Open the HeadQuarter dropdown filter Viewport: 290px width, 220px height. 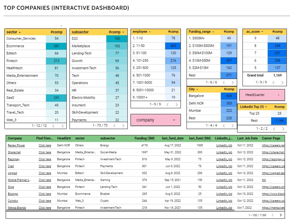click(x=262, y=95)
